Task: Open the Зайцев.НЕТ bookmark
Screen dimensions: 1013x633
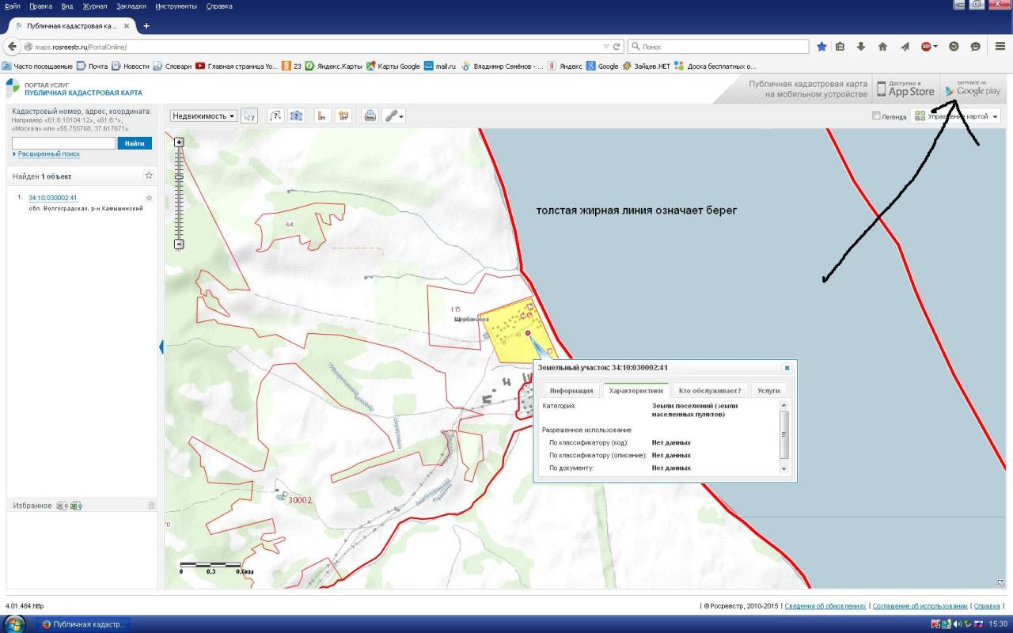Action: point(647,66)
